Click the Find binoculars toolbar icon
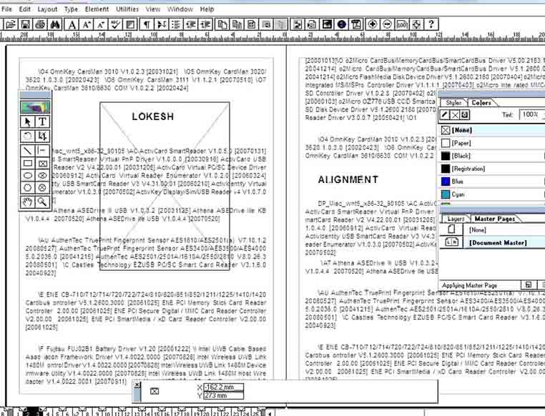The image size is (545, 416). [55, 24]
